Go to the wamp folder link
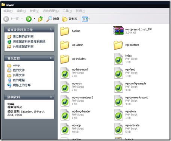The width and height of the screenshot is (171, 141). click(16, 65)
